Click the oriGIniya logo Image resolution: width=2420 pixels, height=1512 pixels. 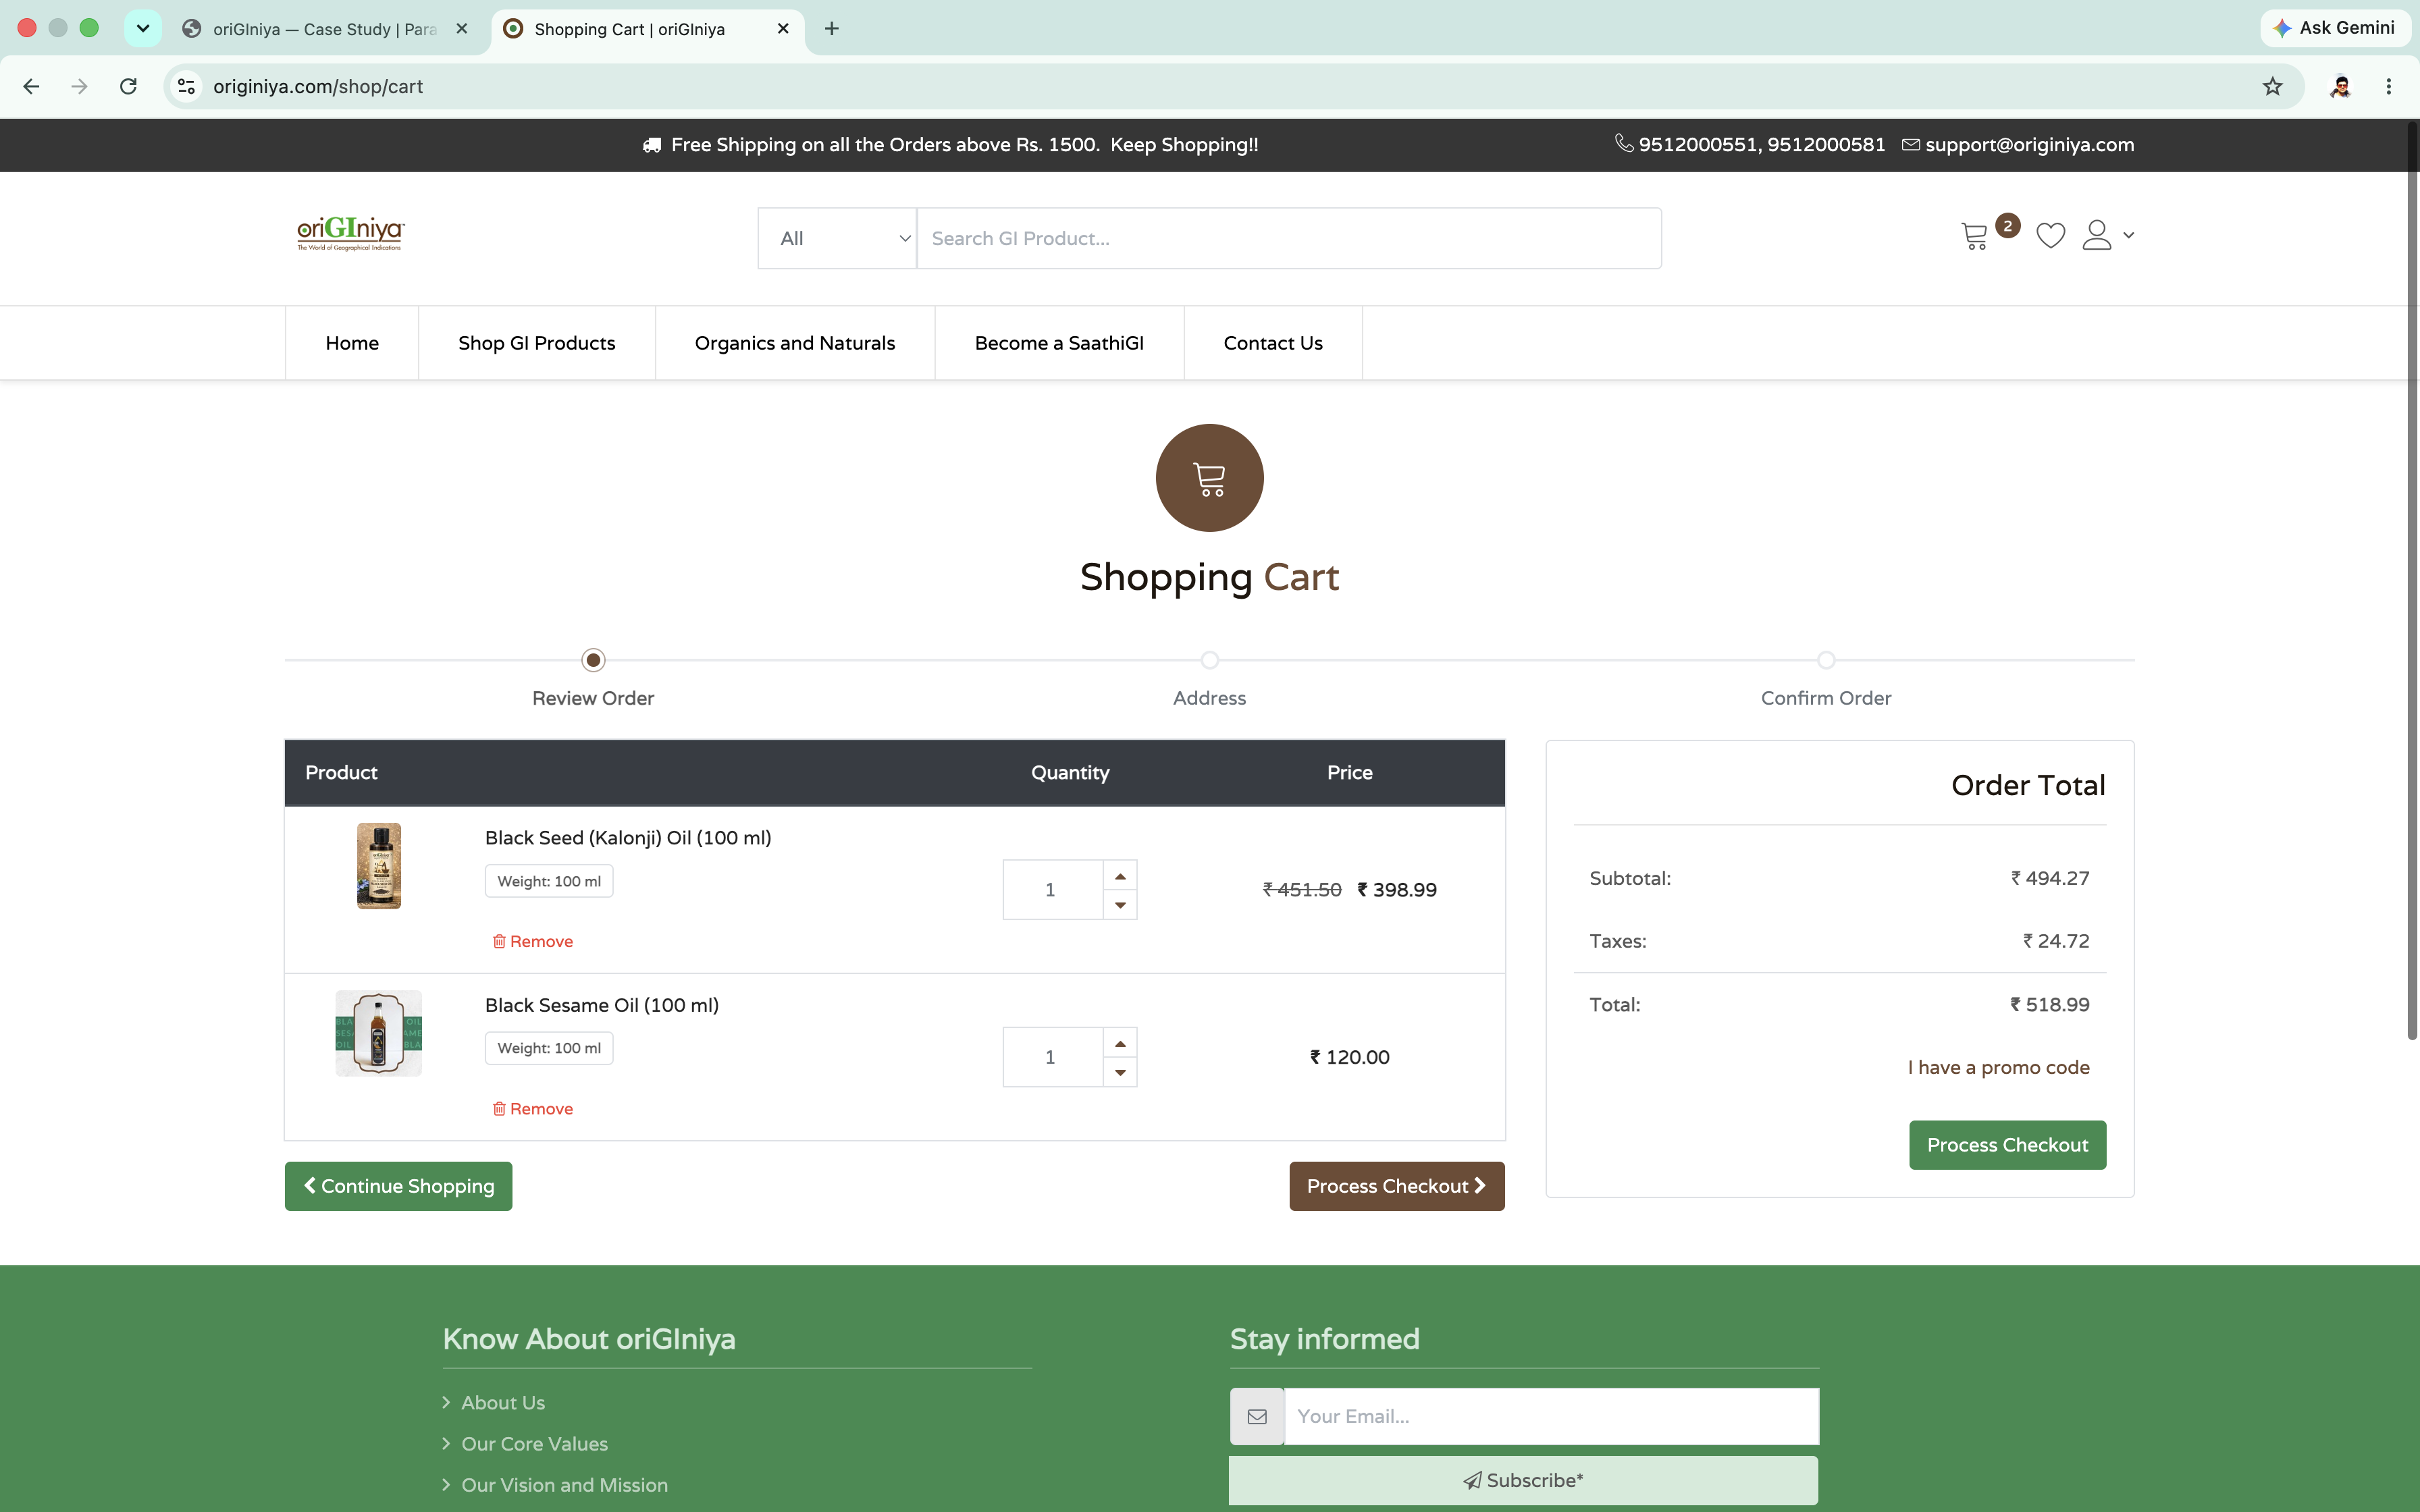point(350,233)
